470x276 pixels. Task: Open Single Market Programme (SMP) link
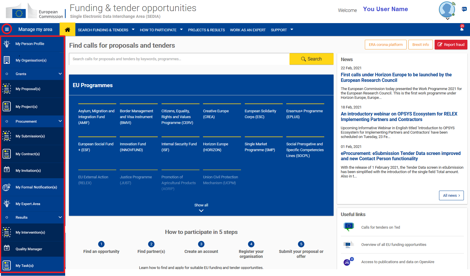pyautogui.click(x=260, y=147)
